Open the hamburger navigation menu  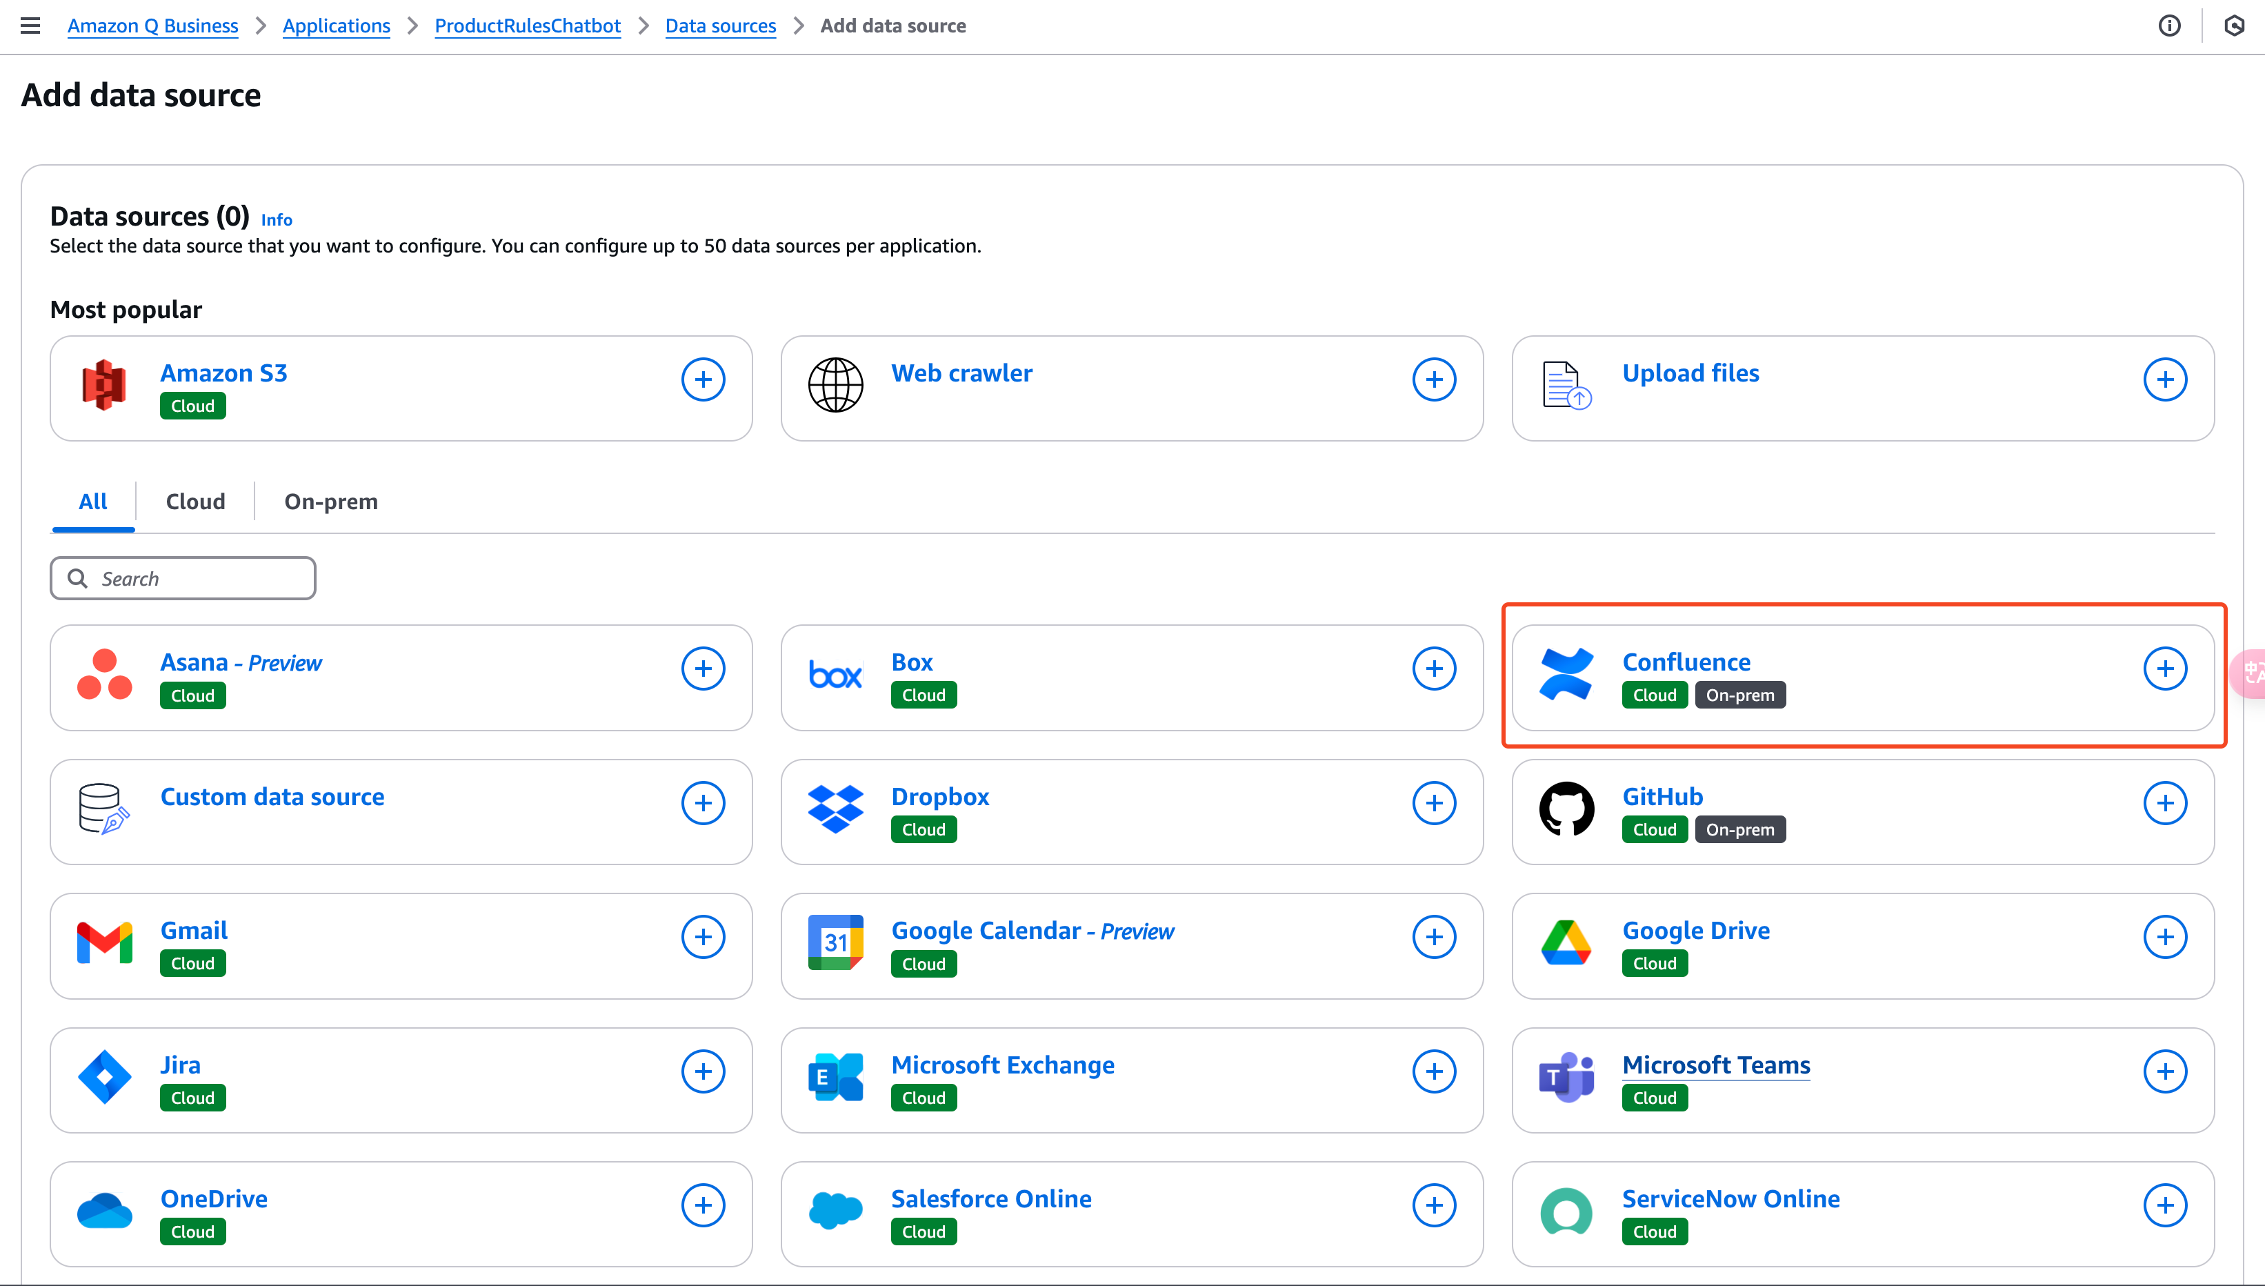pos(30,26)
